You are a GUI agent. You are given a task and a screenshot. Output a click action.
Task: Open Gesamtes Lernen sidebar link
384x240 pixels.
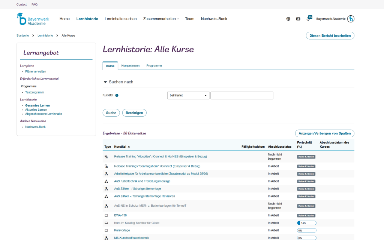pos(37,105)
